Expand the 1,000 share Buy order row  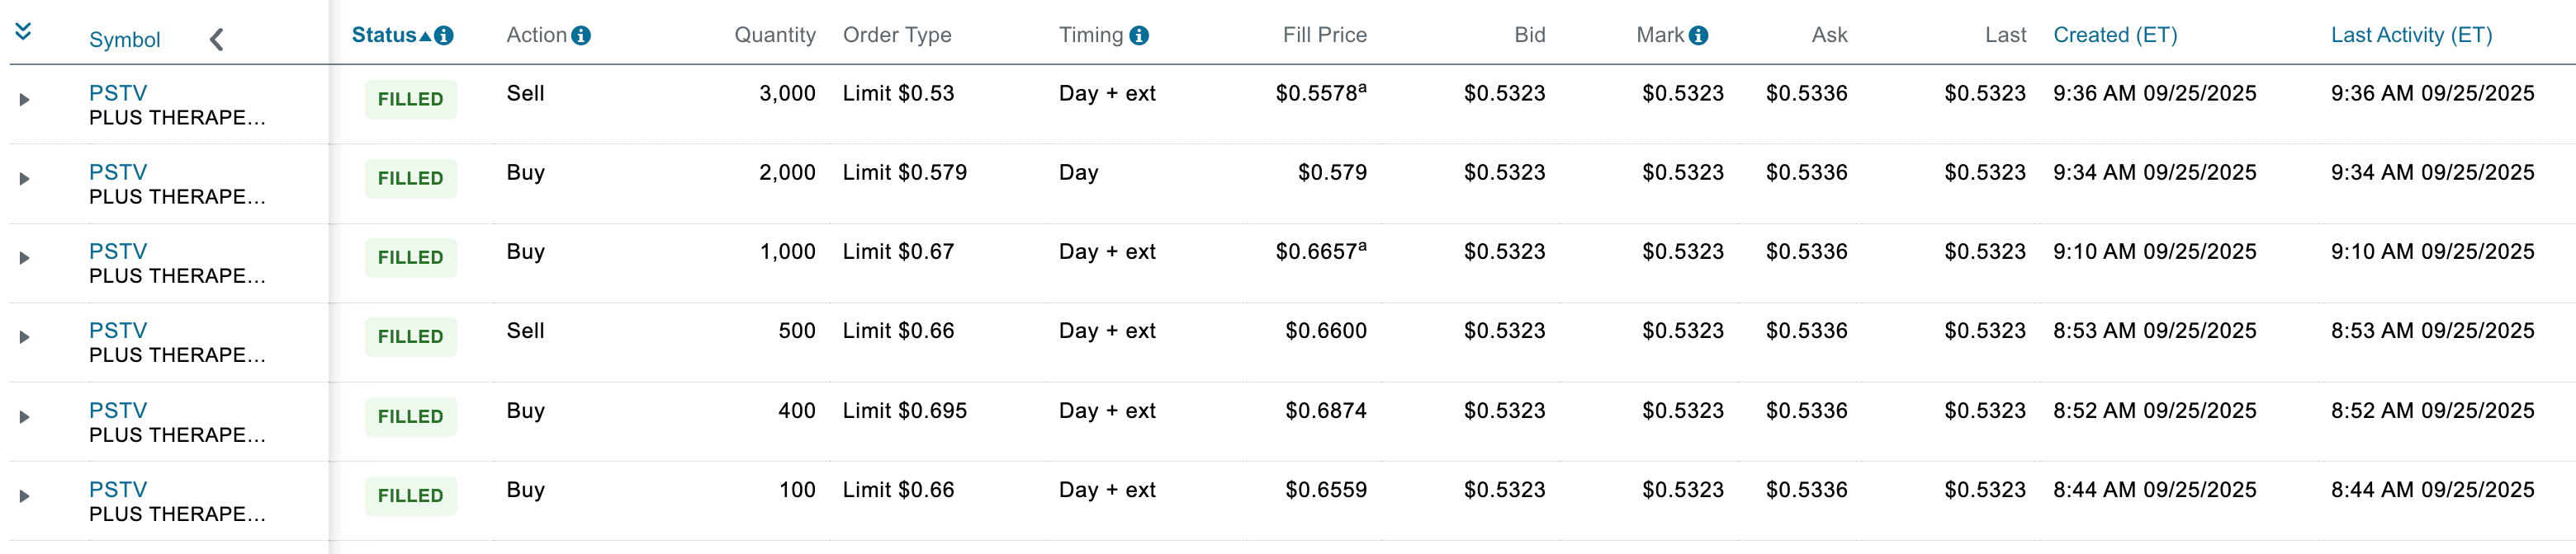coord(25,259)
